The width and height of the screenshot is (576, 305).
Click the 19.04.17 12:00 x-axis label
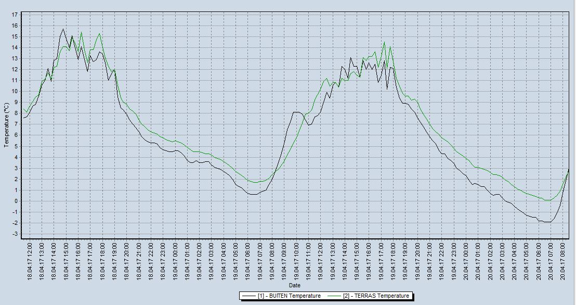(320, 260)
